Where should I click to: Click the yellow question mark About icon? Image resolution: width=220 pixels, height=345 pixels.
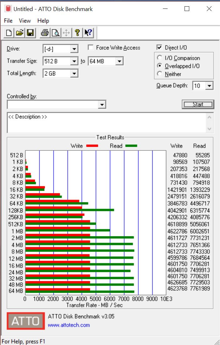tap(77, 33)
